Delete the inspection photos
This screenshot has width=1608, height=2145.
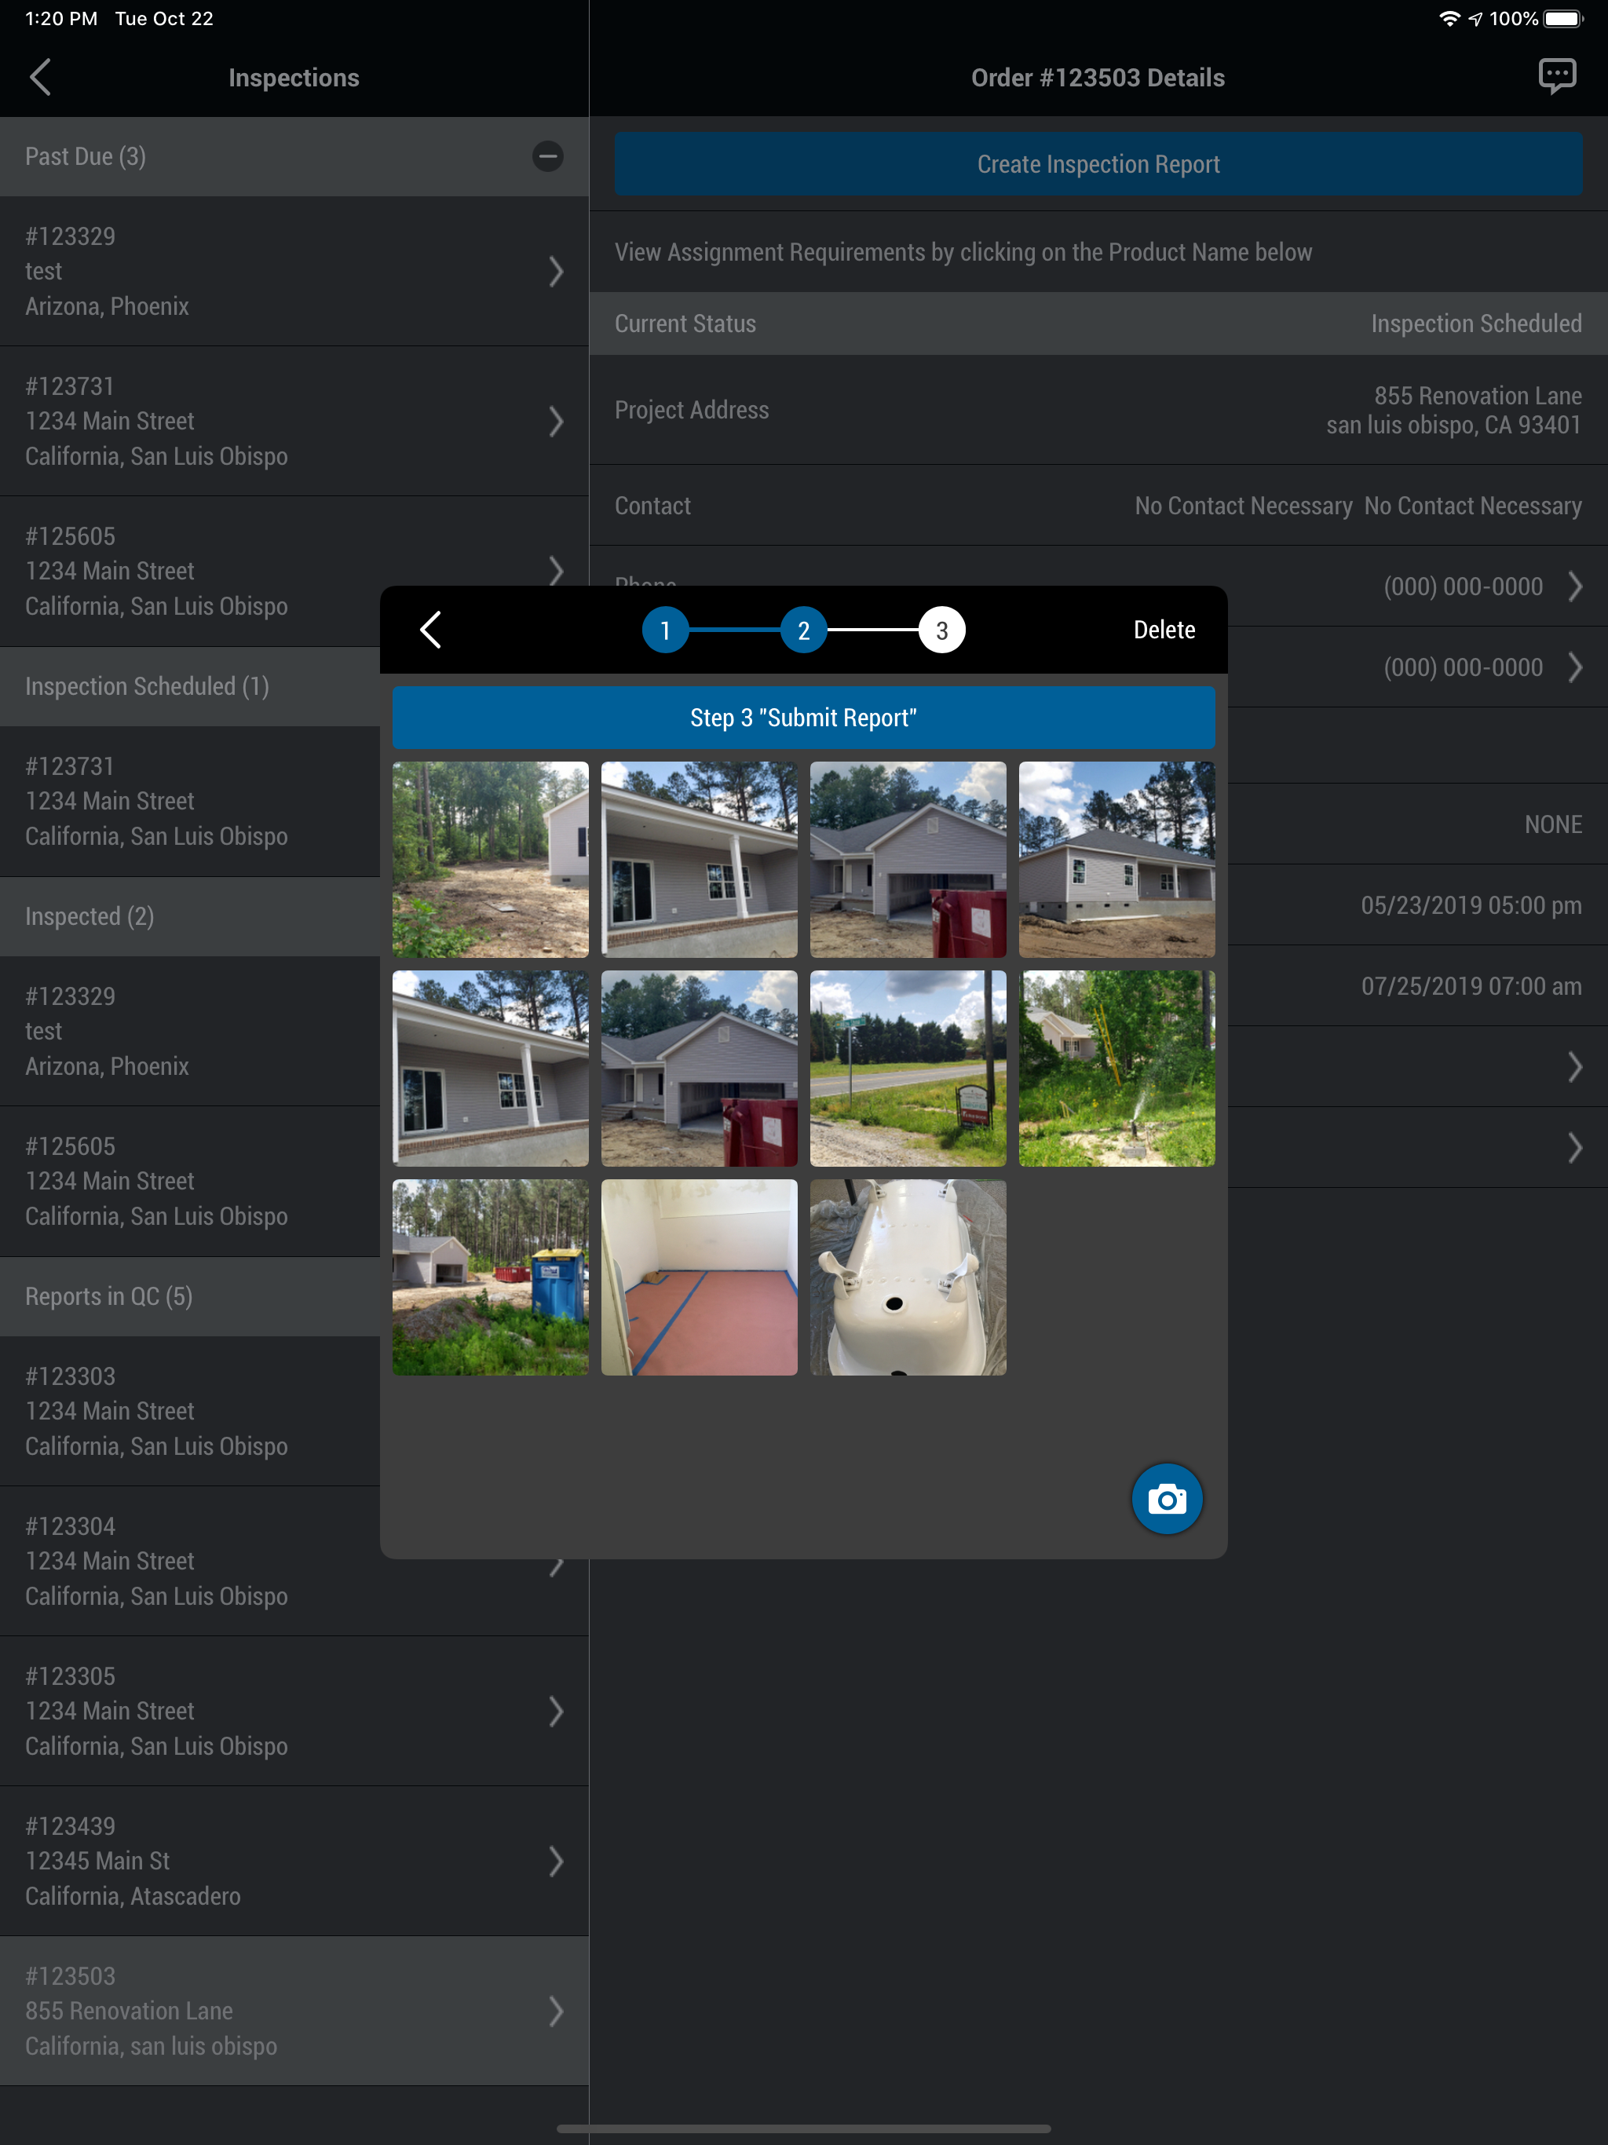pyautogui.click(x=1164, y=630)
